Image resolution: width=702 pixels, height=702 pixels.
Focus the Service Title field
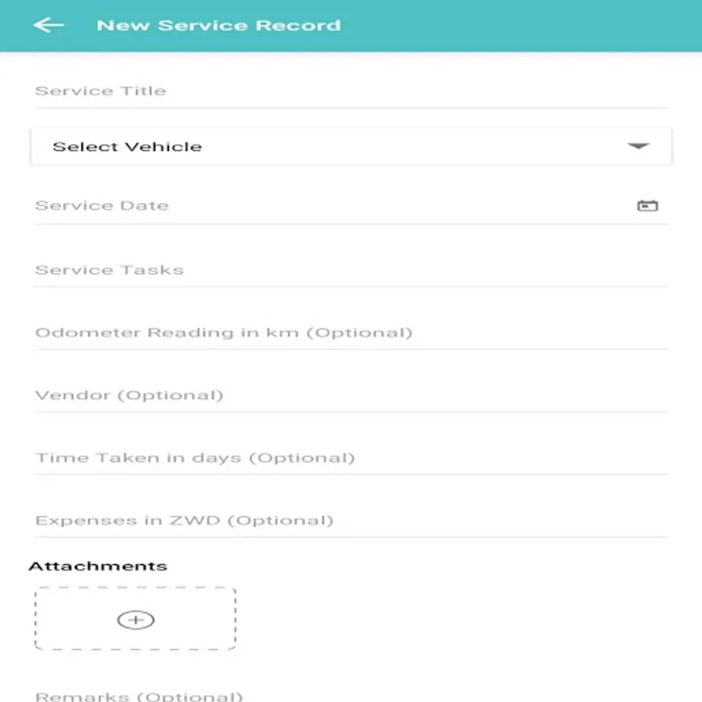(351, 91)
